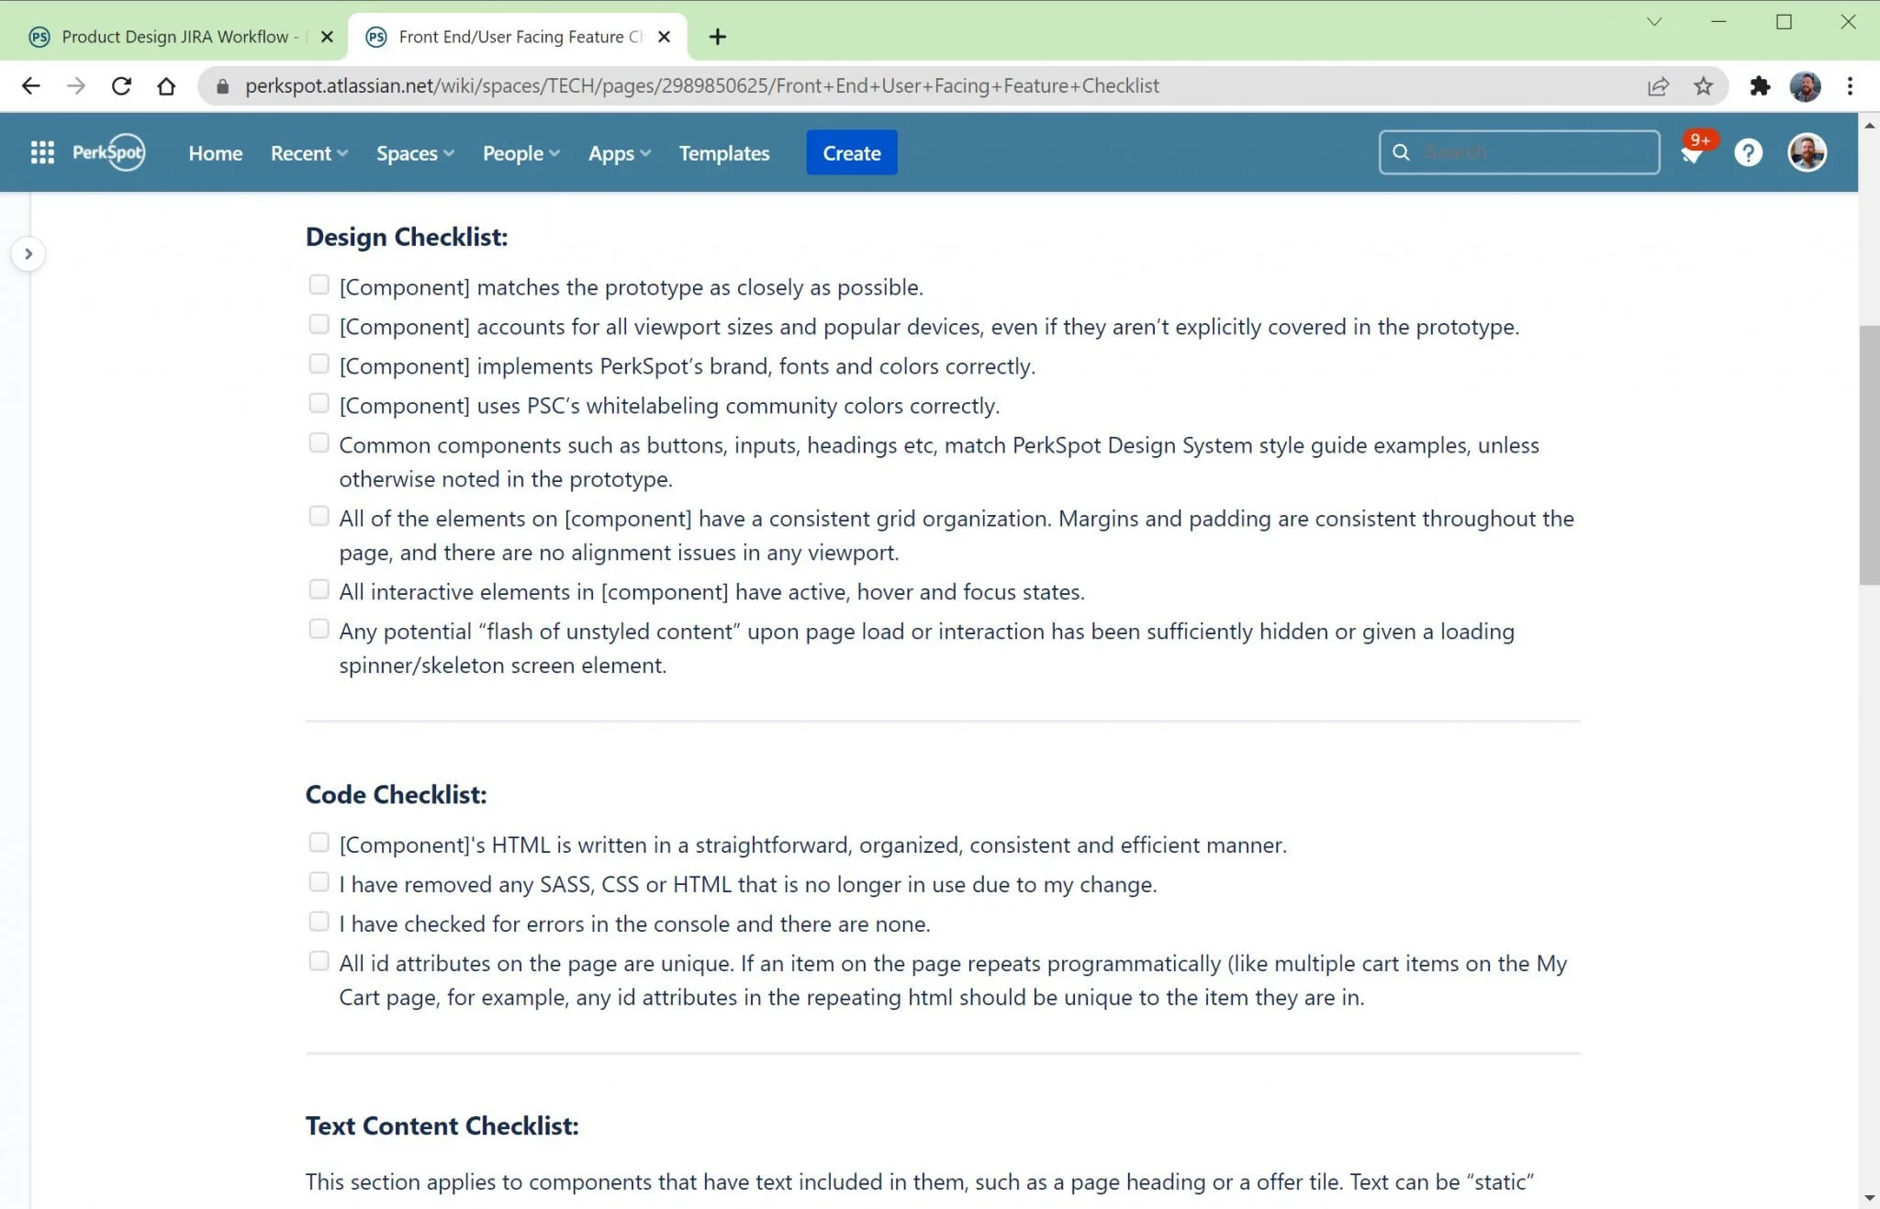Open the Confluence app switcher grid icon
Screen dimensions: 1880x1209
(42, 152)
